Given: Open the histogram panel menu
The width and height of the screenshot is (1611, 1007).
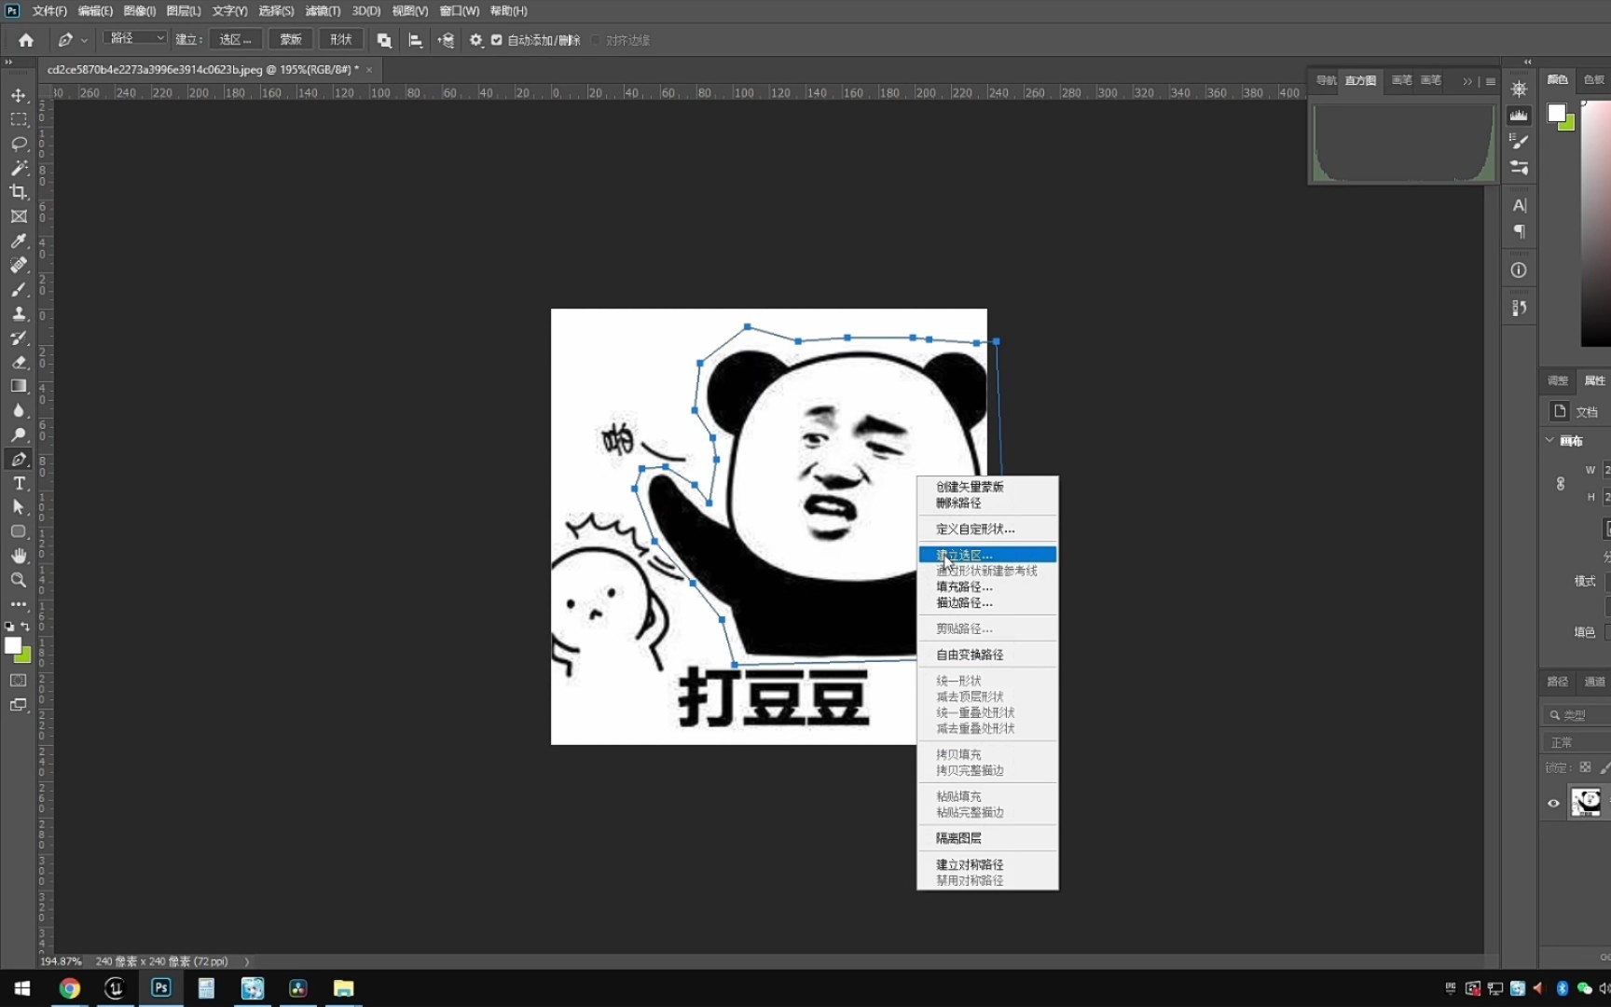Looking at the screenshot, I should tap(1491, 81).
